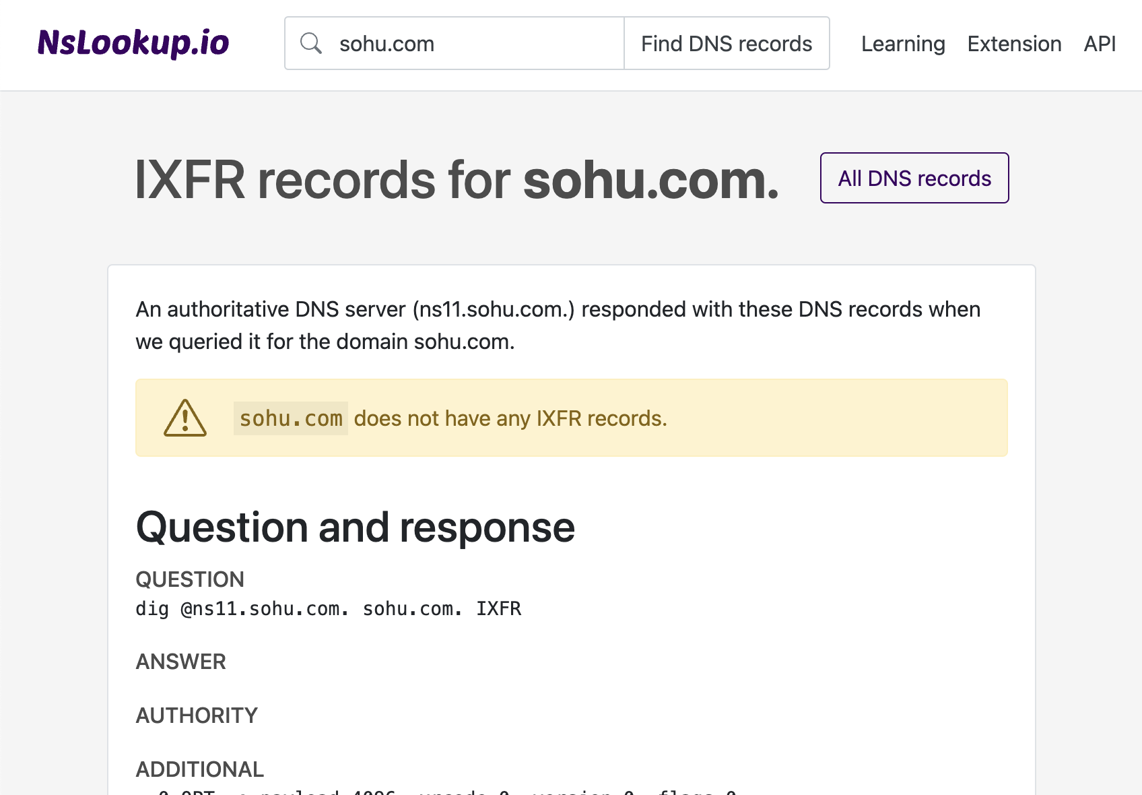
Task: Select the sohu.com text in search box
Action: coord(386,43)
